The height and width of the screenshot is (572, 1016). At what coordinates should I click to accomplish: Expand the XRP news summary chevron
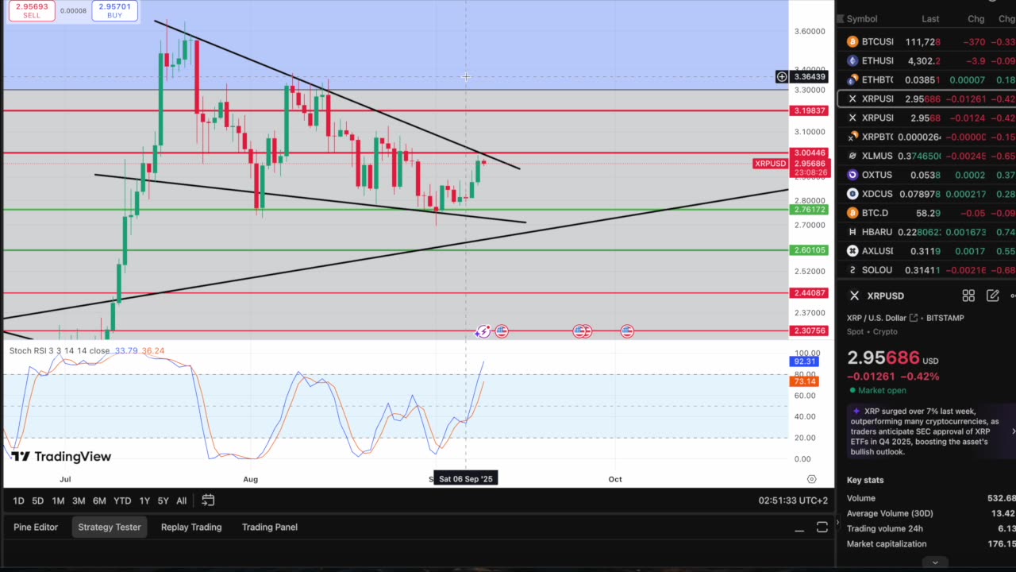(1013, 431)
